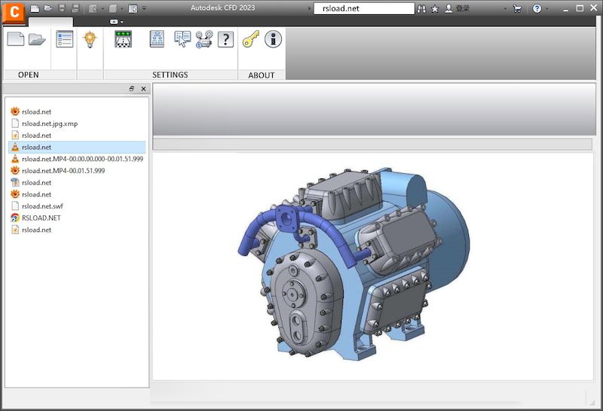Click the yellow key license icon

click(x=251, y=39)
